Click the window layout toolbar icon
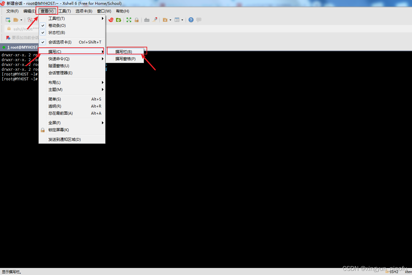Viewport: 412px width, 275px height. point(177,20)
